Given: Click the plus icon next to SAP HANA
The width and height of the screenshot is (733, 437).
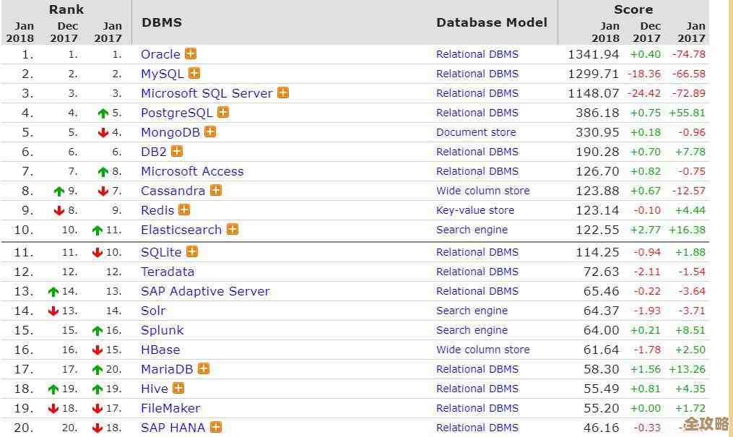Looking at the screenshot, I should [x=216, y=428].
